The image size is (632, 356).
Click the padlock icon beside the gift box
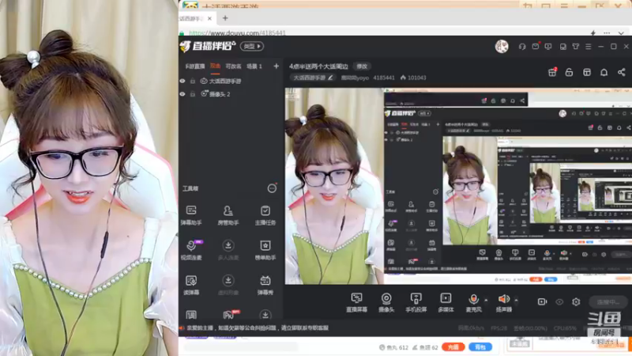tap(569, 72)
